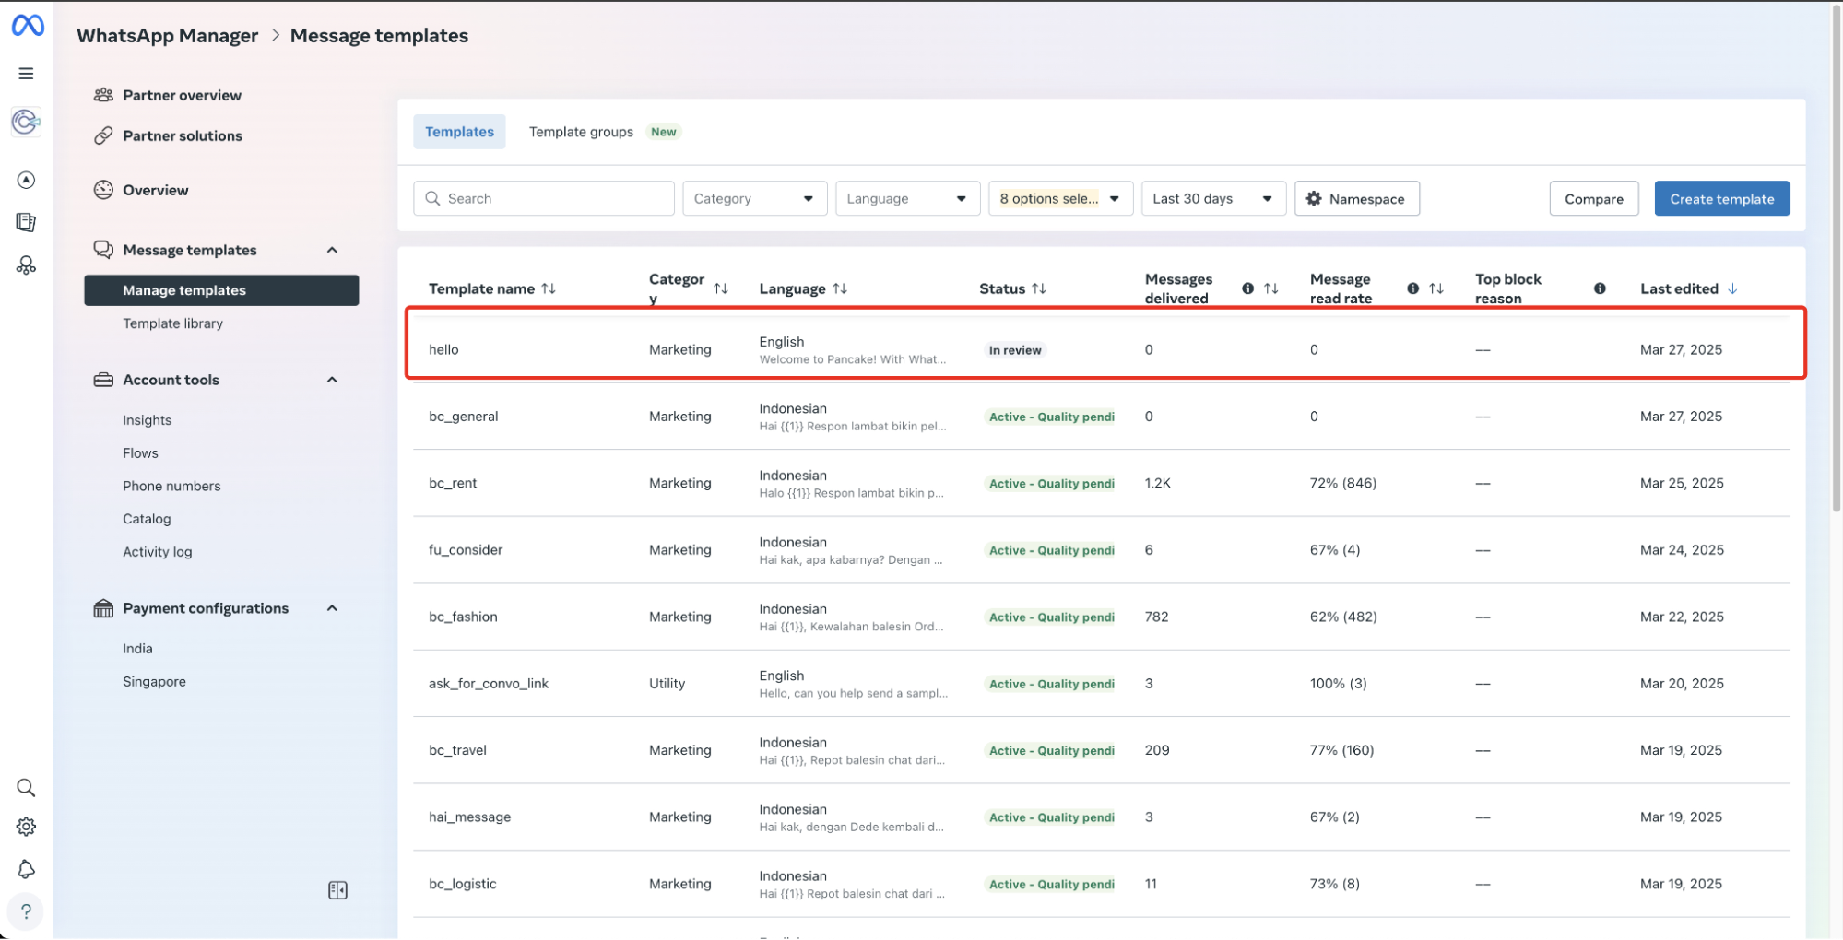The height and width of the screenshot is (940, 1843).
Task: Sort by Messages delivered arrows icon
Action: pyautogui.click(x=1271, y=288)
